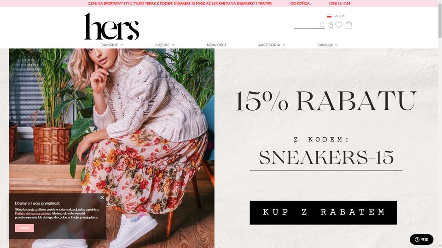Expand the MĘSKIE menu
Viewport: 442px width, 248px height.
165,45
